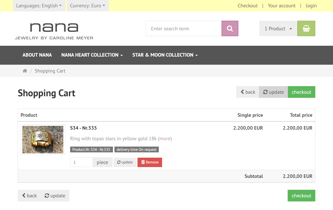Image resolution: width=333 pixels, height=210 pixels.
Task: Click the ring product thumbnail
Action: 43,139
